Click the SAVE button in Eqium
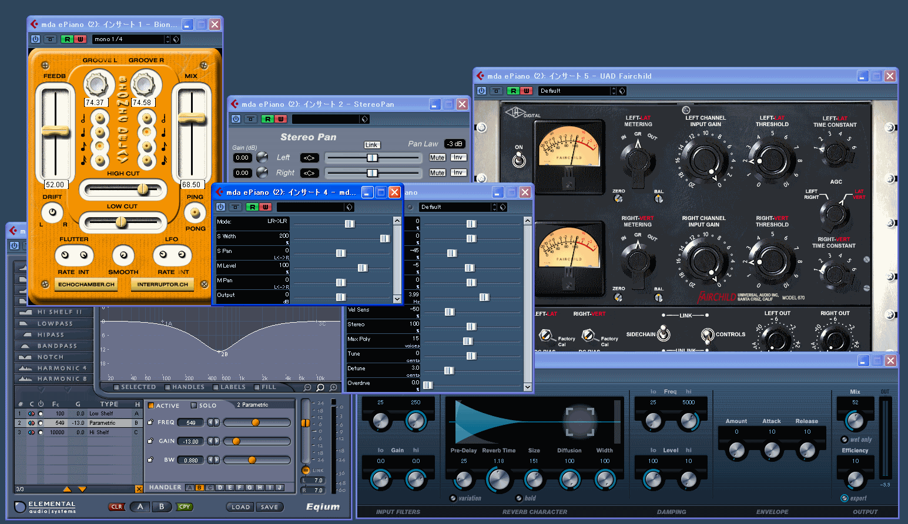This screenshot has width=908, height=524. pyautogui.click(x=269, y=507)
